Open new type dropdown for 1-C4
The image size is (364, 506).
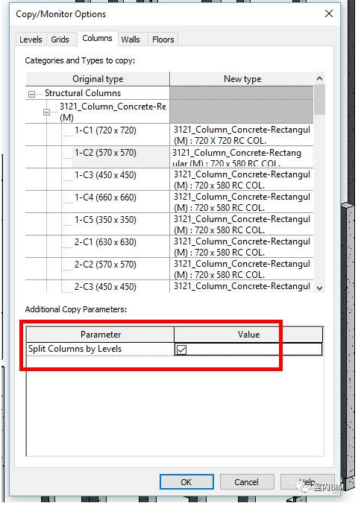[x=242, y=202]
